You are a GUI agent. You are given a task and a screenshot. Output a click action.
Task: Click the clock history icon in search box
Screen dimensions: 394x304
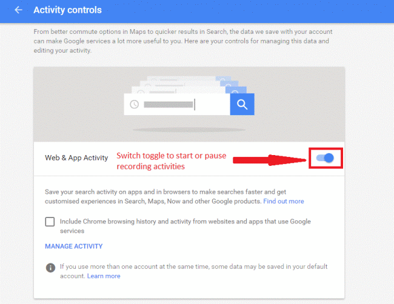(135, 105)
